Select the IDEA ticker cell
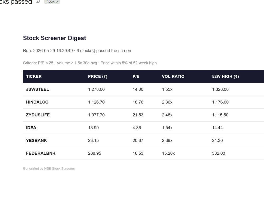Viewport: 264px width, 198px height. [x=31, y=128]
